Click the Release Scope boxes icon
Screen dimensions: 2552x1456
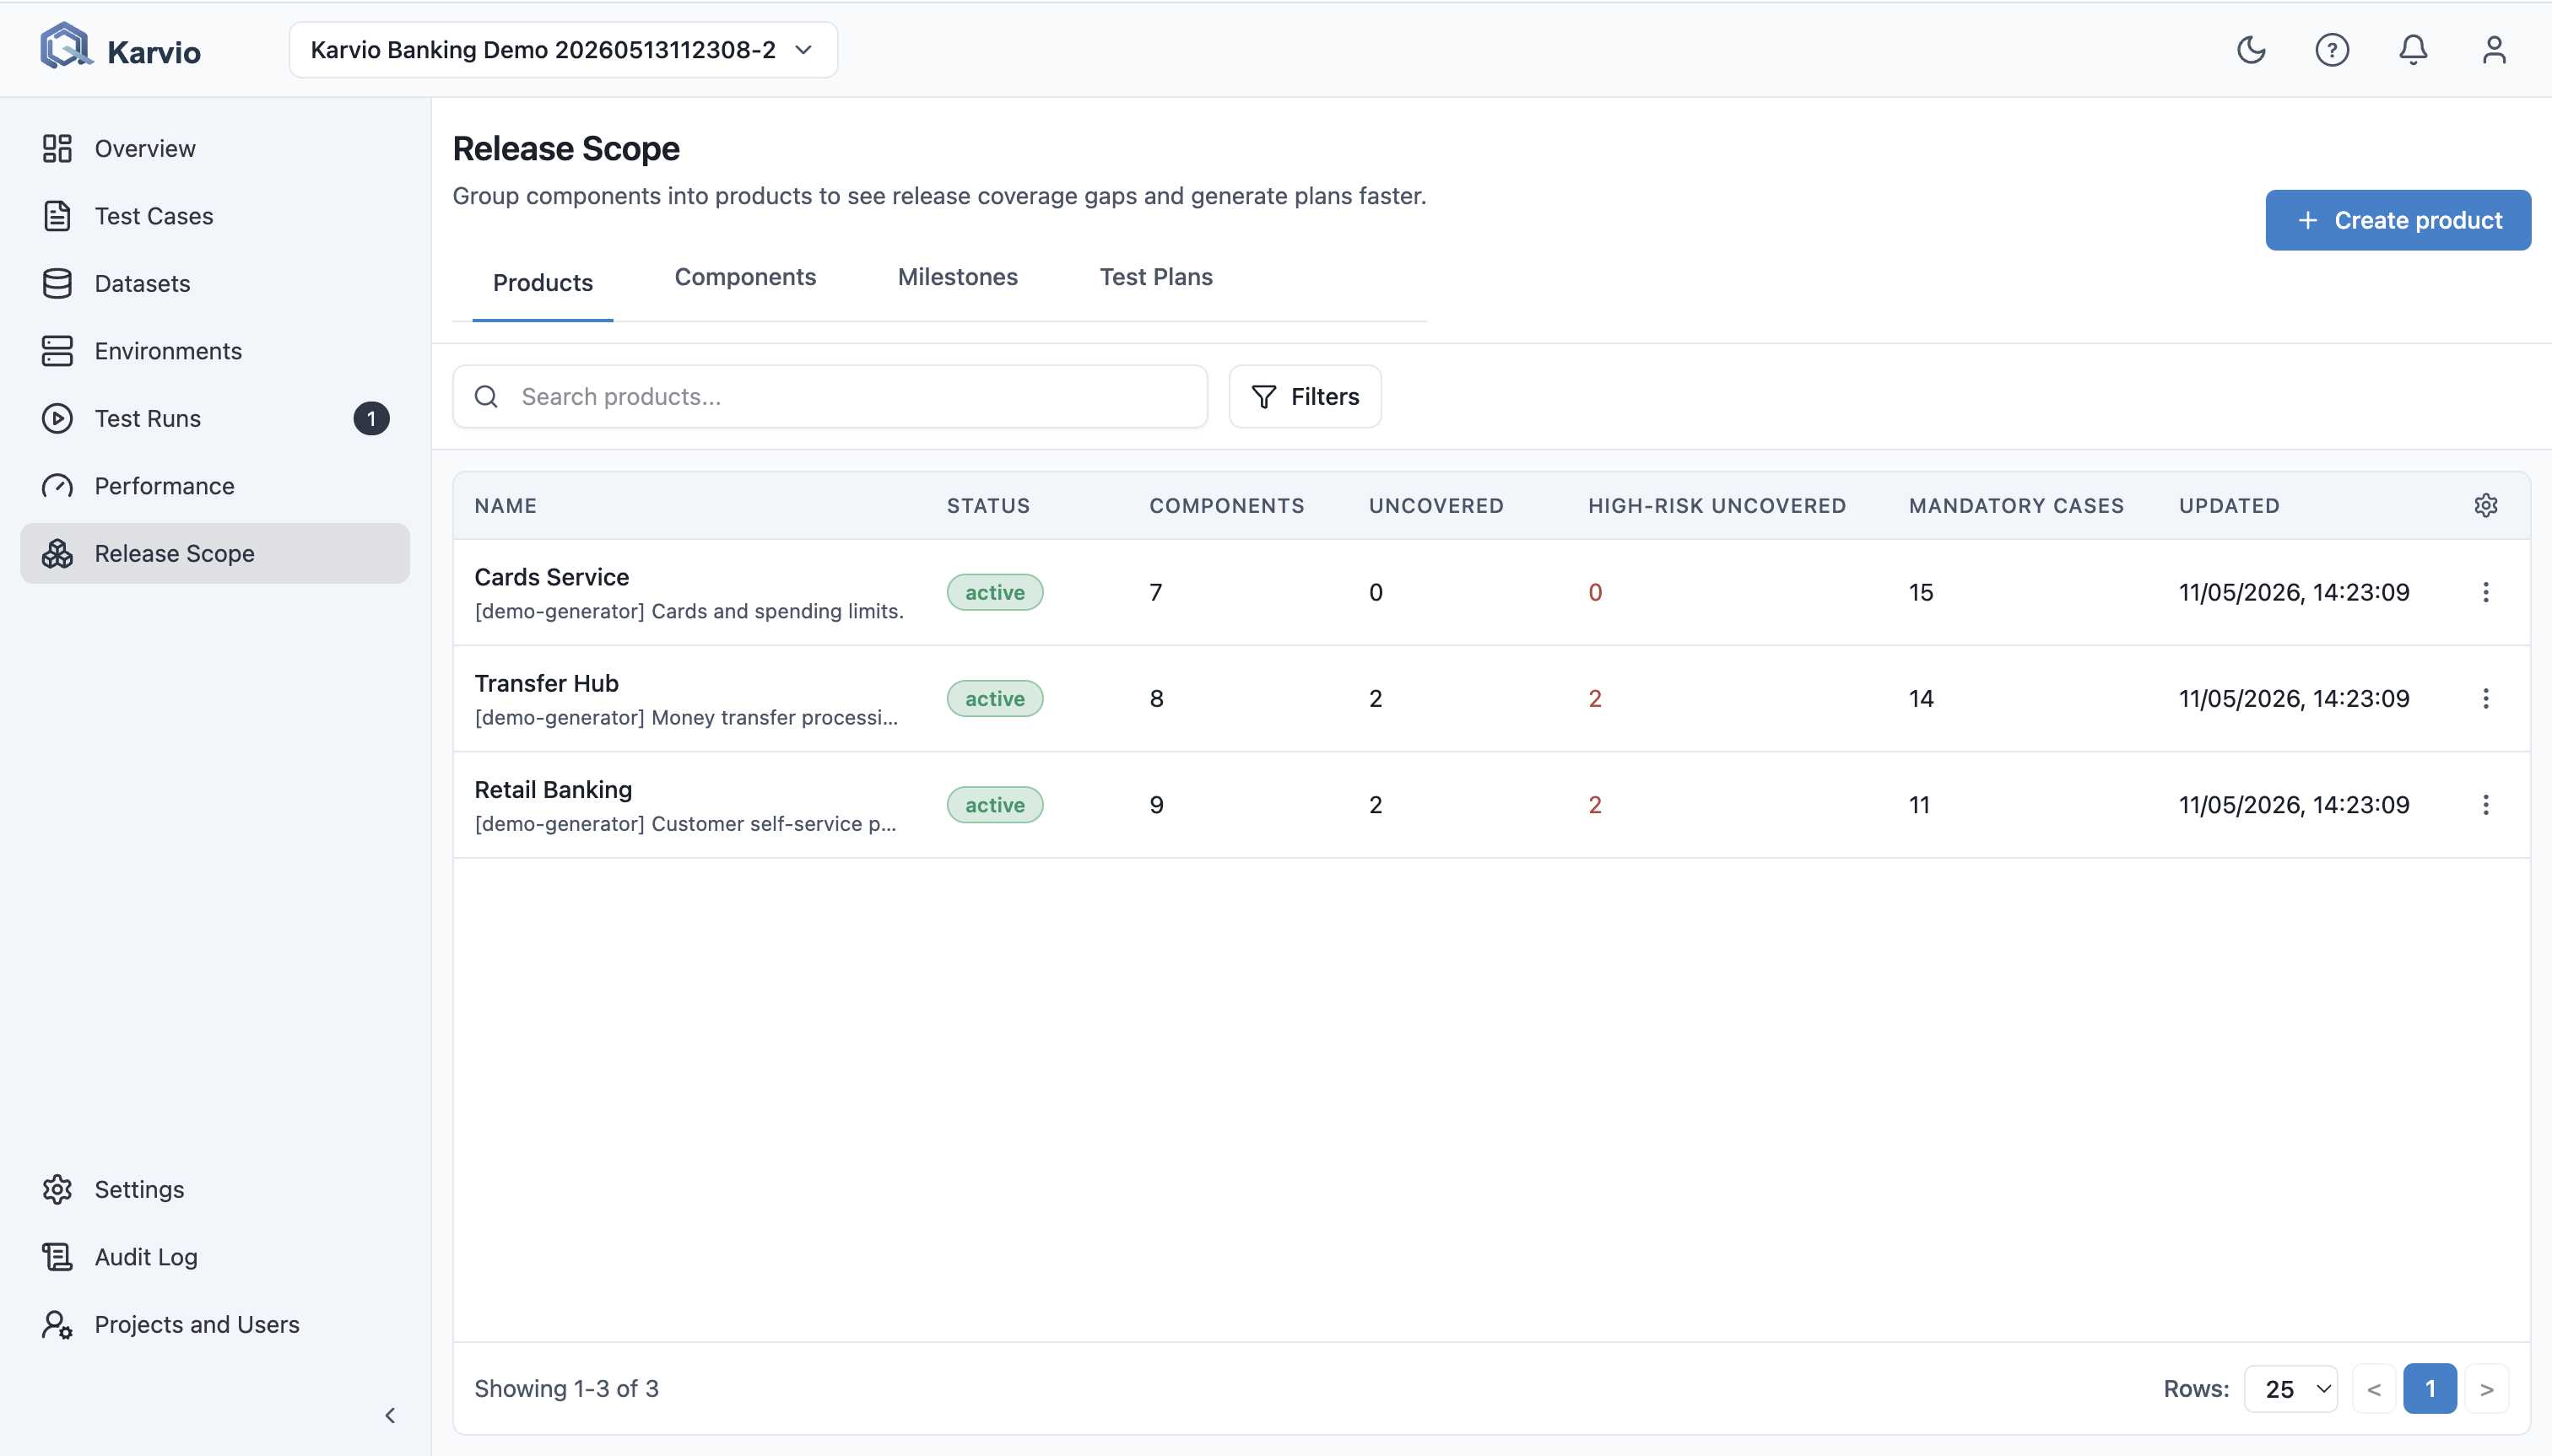(x=57, y=554)
